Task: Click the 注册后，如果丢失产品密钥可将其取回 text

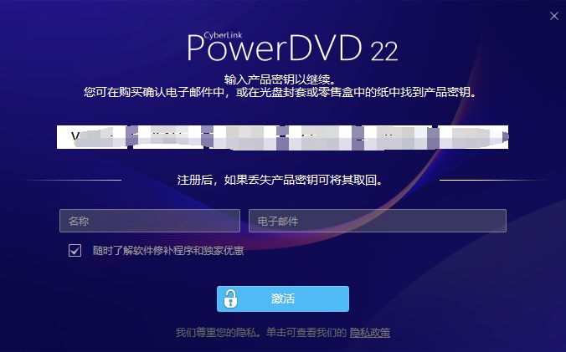Action: pyautogui.click(x=280, y=180)
